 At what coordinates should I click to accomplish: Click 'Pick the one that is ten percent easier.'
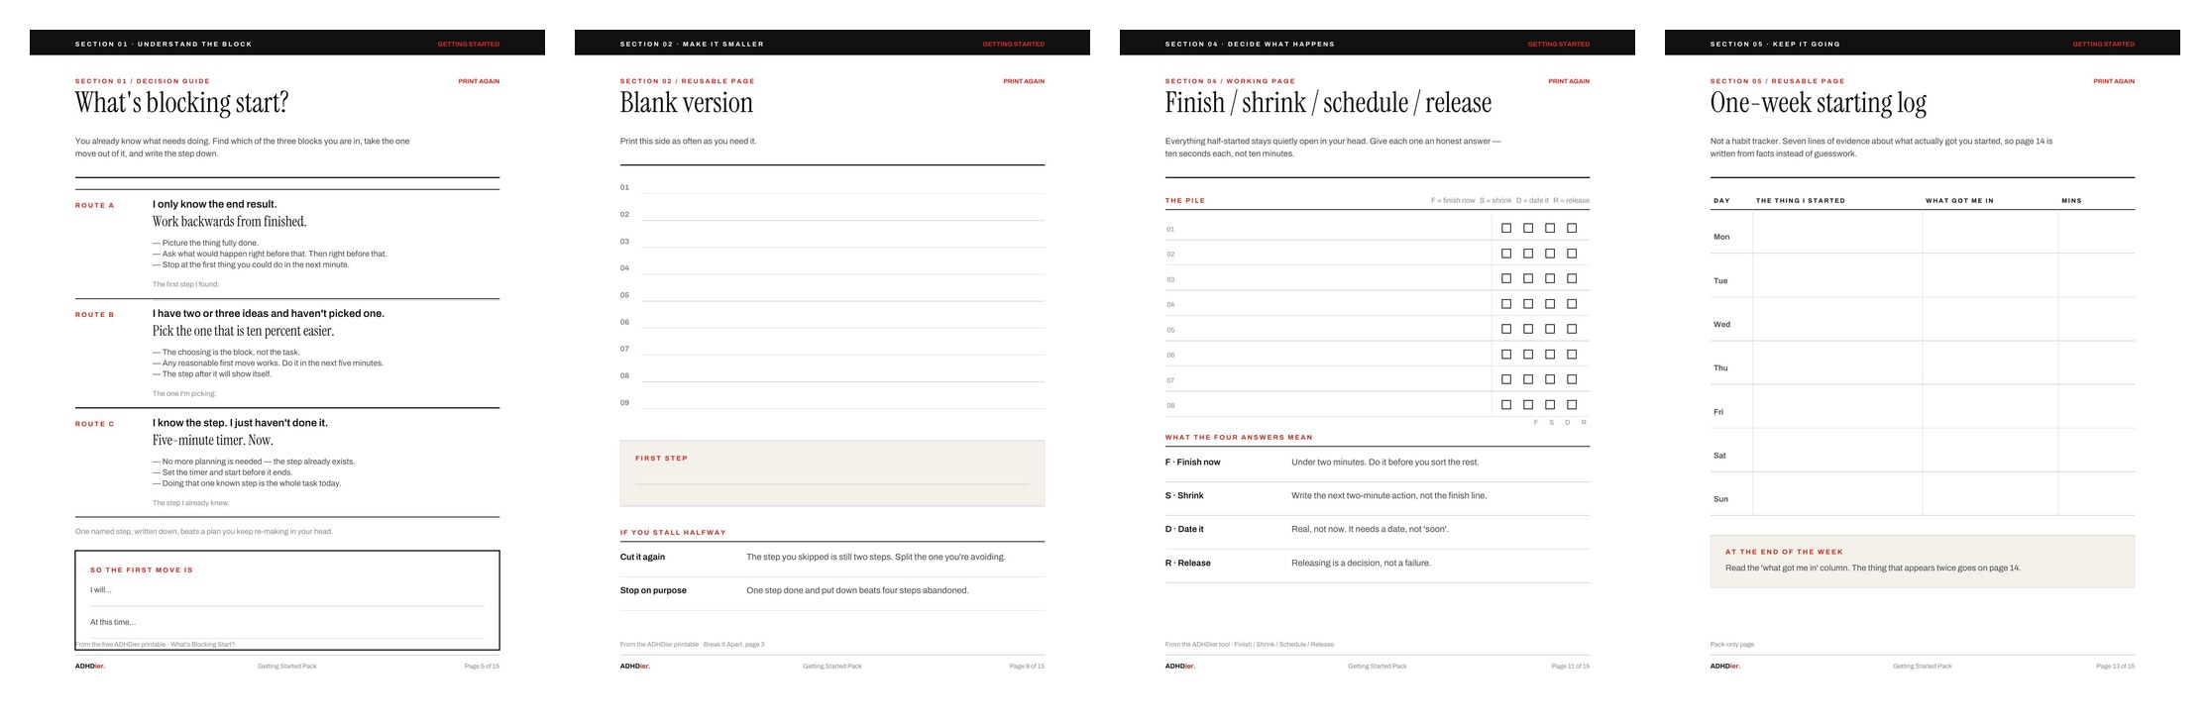244,331
